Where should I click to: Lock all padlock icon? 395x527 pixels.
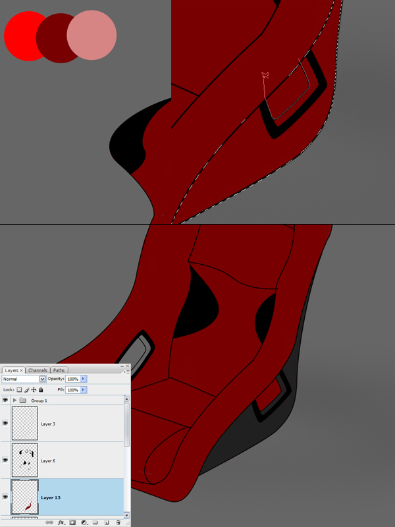[41, 390]
